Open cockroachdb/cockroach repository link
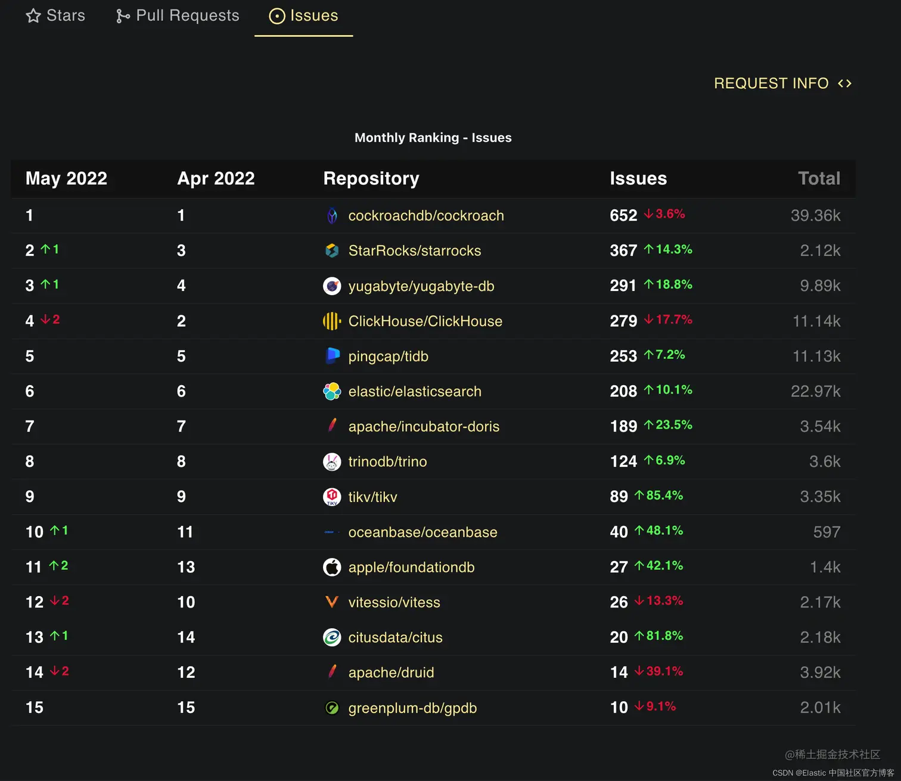The image size is (901, 781). 426,216
